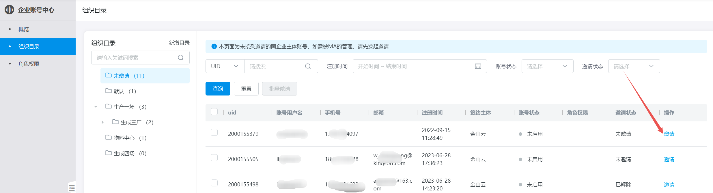Screen dimensions: 713x193
Task: Focus the 请搜索 UID input field
Action: click(x=281, y=66)
